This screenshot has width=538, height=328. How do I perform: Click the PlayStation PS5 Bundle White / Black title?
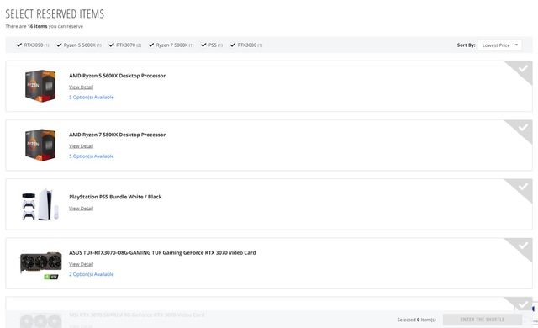pyautogui.click(x=115, y=197)
